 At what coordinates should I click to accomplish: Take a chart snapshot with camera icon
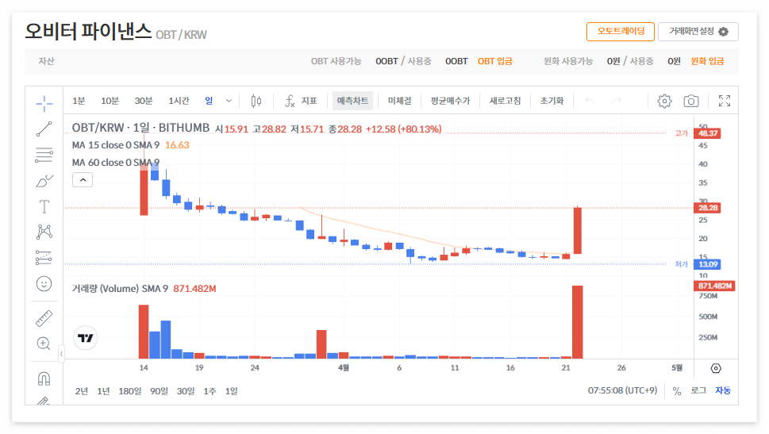(691, 101)
